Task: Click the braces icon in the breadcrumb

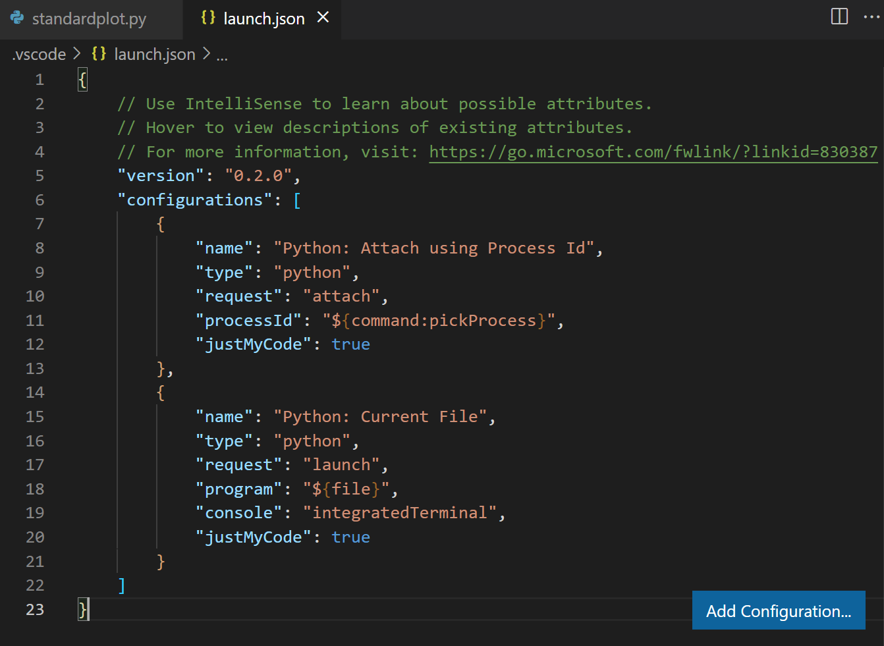Action: click(99, 54)
